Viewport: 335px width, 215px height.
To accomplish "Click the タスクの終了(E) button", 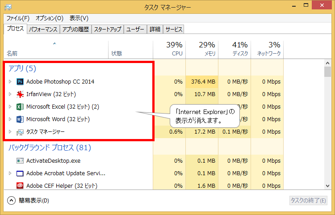I will coord(308,200).
